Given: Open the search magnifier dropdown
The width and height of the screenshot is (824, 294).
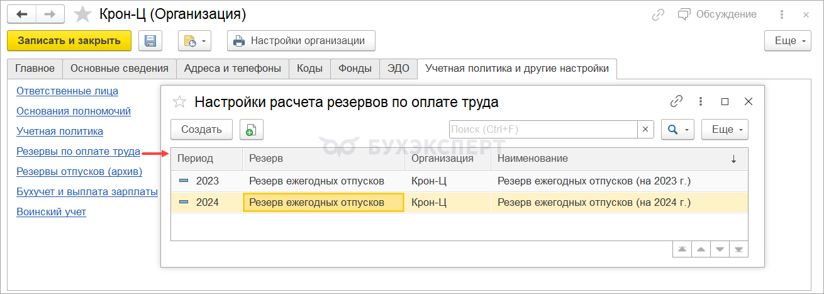Looking at the screenshot, I should (x=677, y=130).
